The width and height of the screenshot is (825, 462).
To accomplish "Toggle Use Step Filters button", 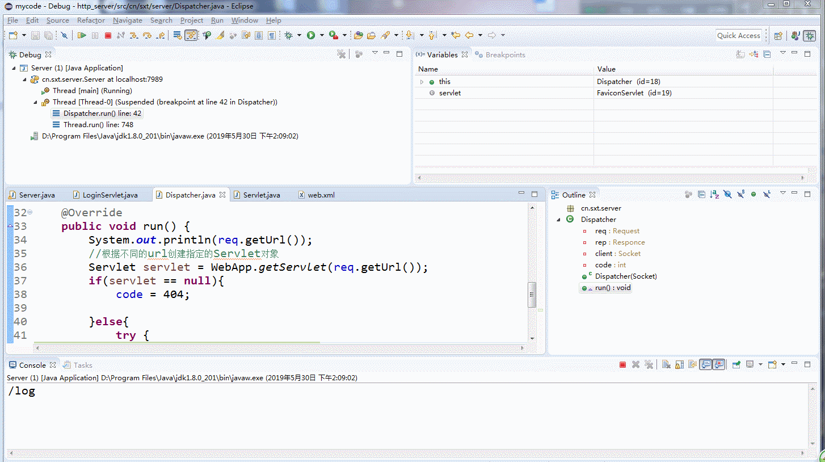I will [191, 35].
